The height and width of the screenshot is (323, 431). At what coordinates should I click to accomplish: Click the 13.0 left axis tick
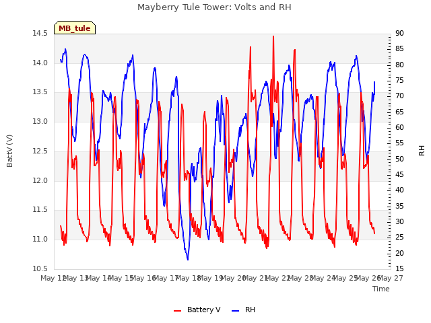click(40, 121)
